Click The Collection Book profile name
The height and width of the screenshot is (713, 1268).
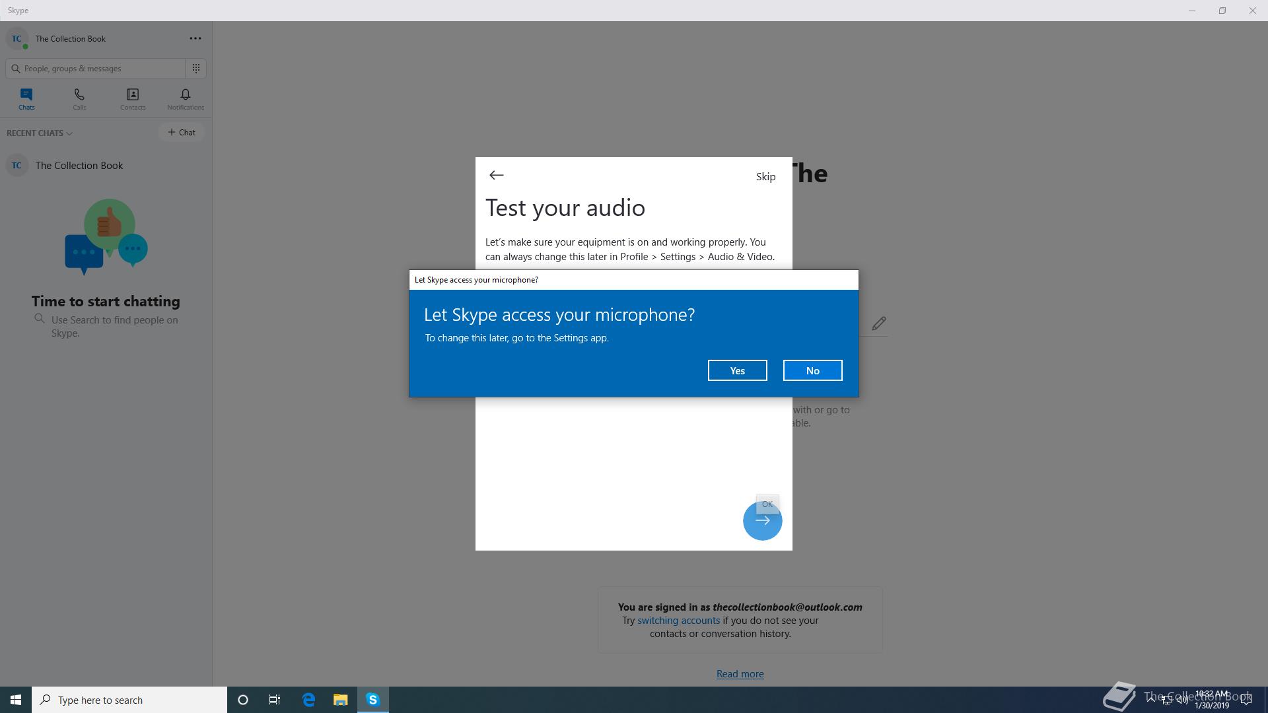pos(71,38)
